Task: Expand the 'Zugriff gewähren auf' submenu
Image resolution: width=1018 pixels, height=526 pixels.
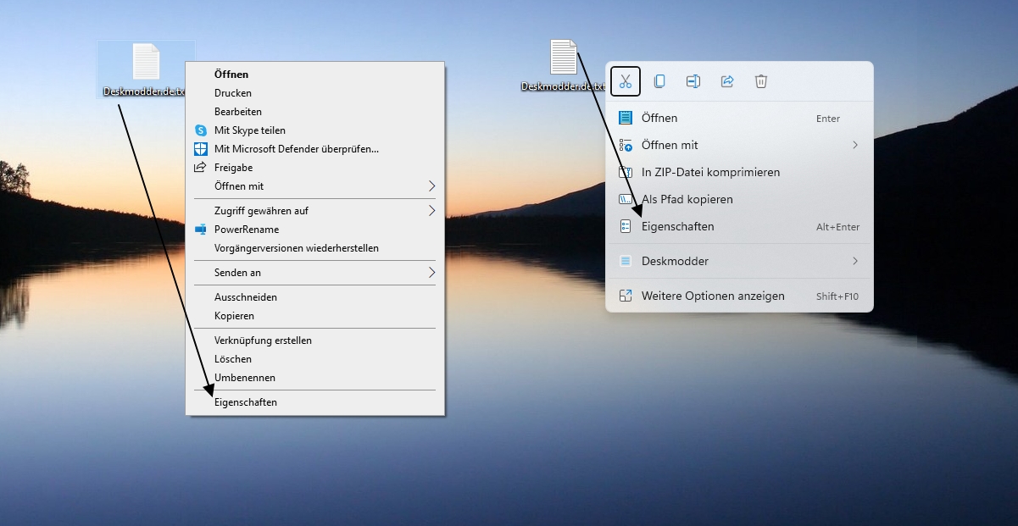Action: 260,211
